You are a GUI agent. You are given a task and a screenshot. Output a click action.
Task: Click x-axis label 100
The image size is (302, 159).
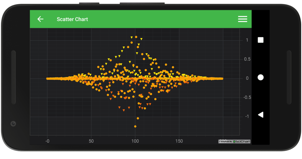coord(135,141)
